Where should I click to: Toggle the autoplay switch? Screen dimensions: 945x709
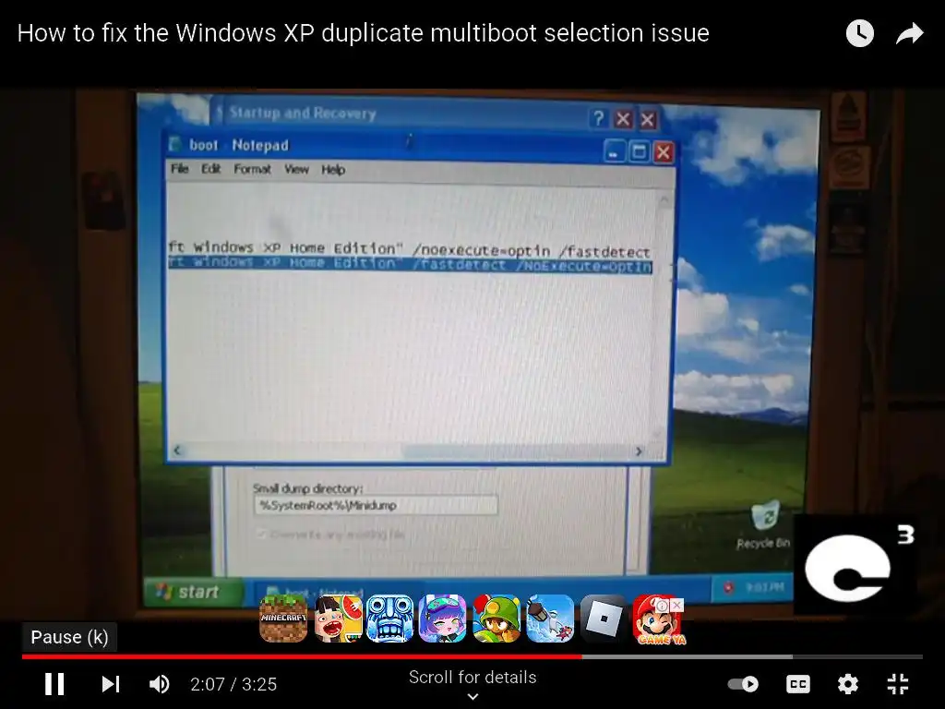(743, 684)
